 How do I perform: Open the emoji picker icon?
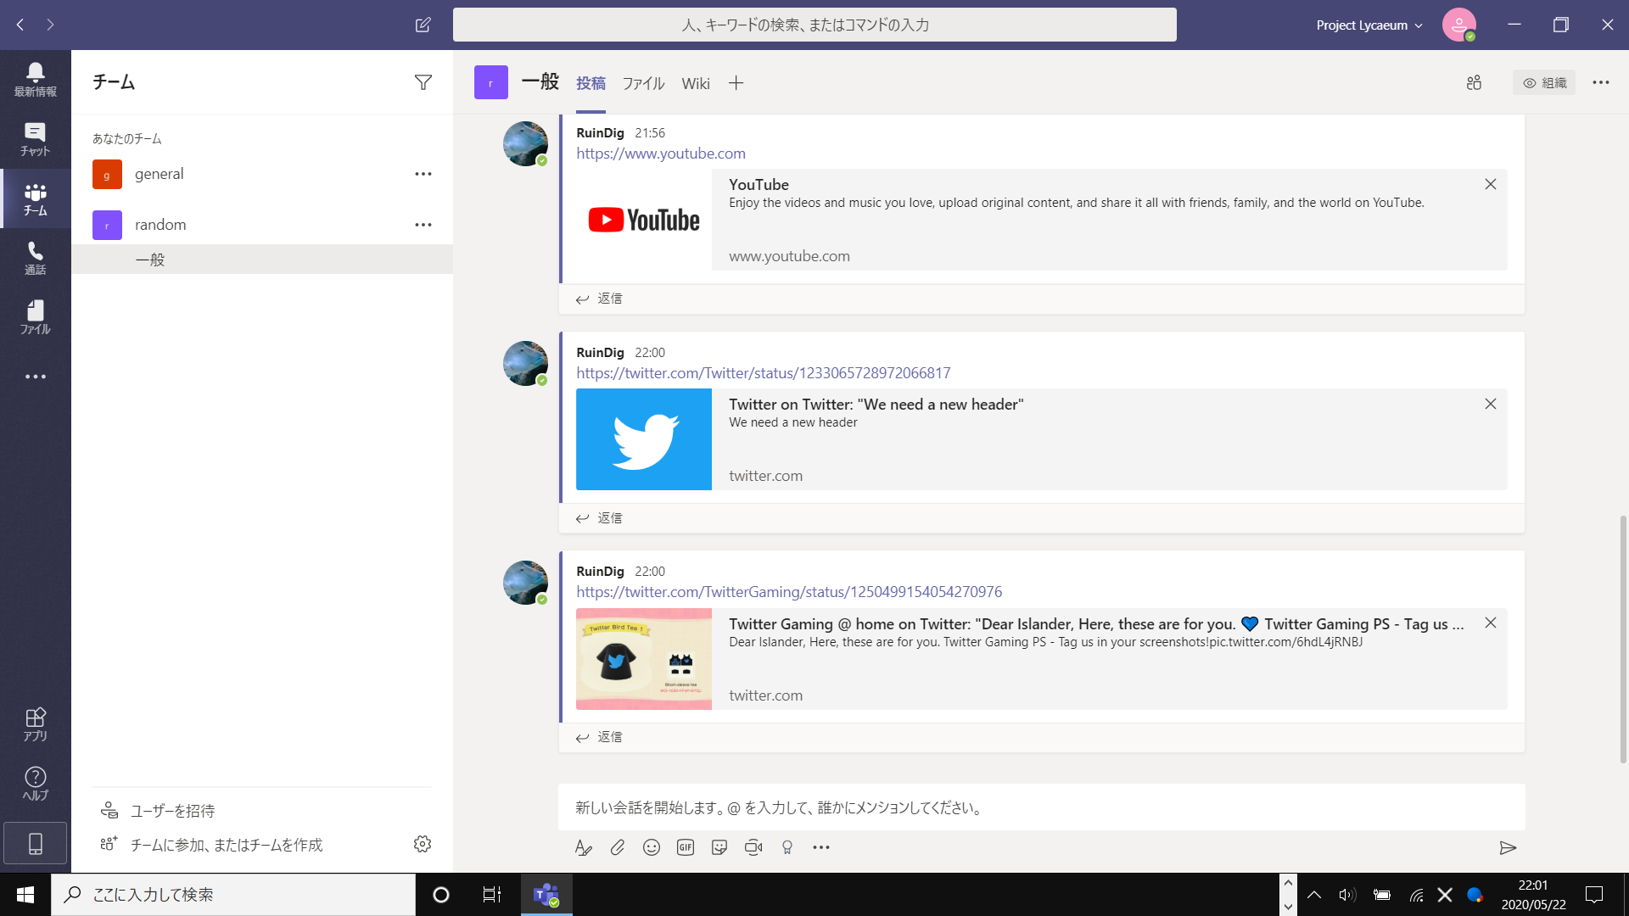(652, 847)
